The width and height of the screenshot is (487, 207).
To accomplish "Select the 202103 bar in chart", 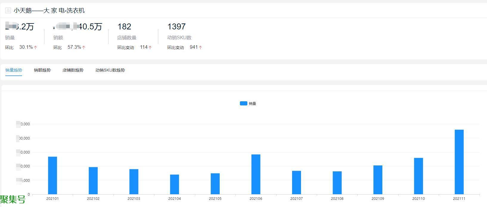I will click(134, 182).
